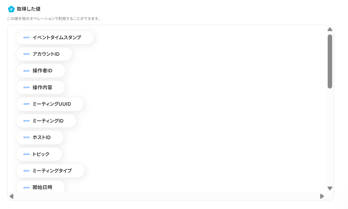Click Zoom icon beside ホストID
Image resolution: width=348 pixels, height=209 pixels.
click(27, 137)
